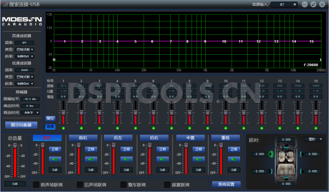This screenshot has height=192, width=329.
Task: Click high-pass 频率 OFF field
Action: (24, 43)
